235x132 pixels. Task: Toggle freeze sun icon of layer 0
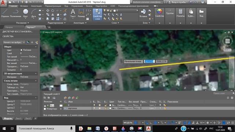point(100,105)
